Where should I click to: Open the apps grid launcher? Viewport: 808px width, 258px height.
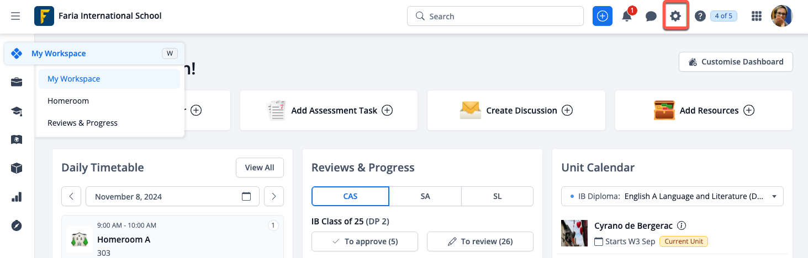757,16
